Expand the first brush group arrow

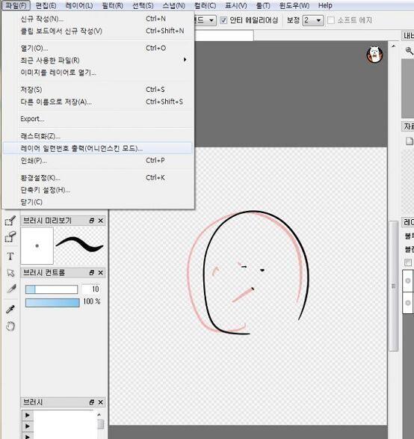[x=28, y=415]
